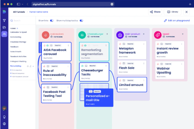Screen dimensions: 194x129
Task: Close the funnel view with X button
Action: point(187,12)
